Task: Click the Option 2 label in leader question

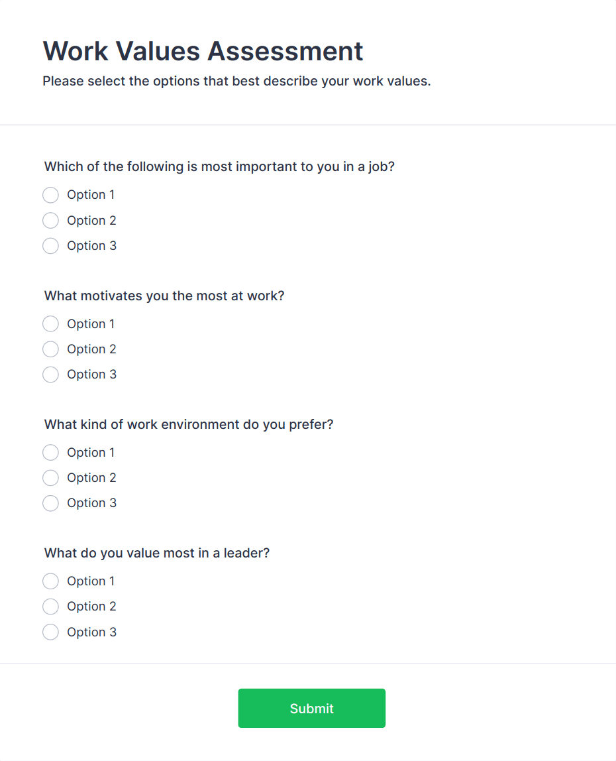Action: pos(91,607)
